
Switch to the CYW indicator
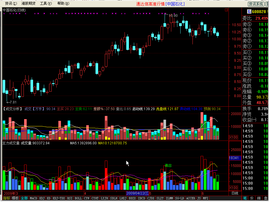pyautogui.click(x=87, y=198)
